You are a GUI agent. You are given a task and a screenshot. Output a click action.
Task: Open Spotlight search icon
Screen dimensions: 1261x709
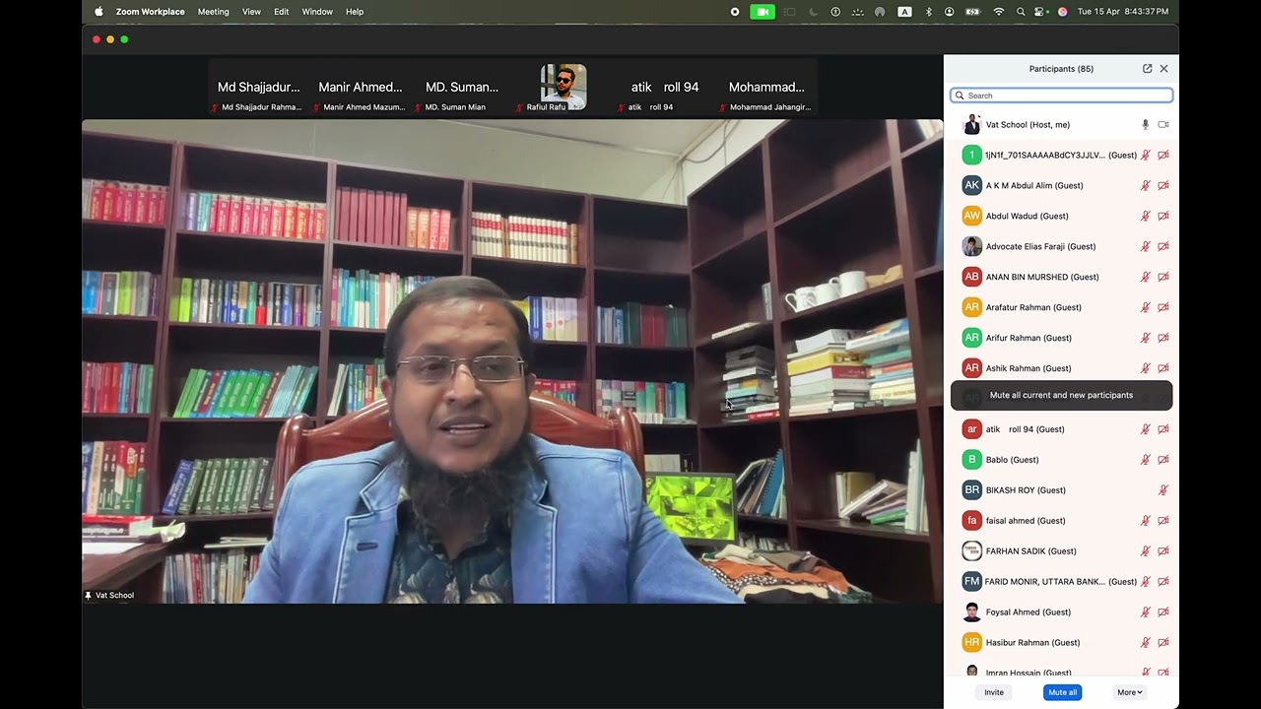click(x=1021, y=12)
